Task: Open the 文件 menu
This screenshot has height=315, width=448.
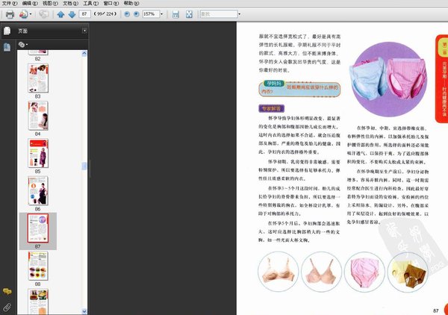Action: click(10, 4)
